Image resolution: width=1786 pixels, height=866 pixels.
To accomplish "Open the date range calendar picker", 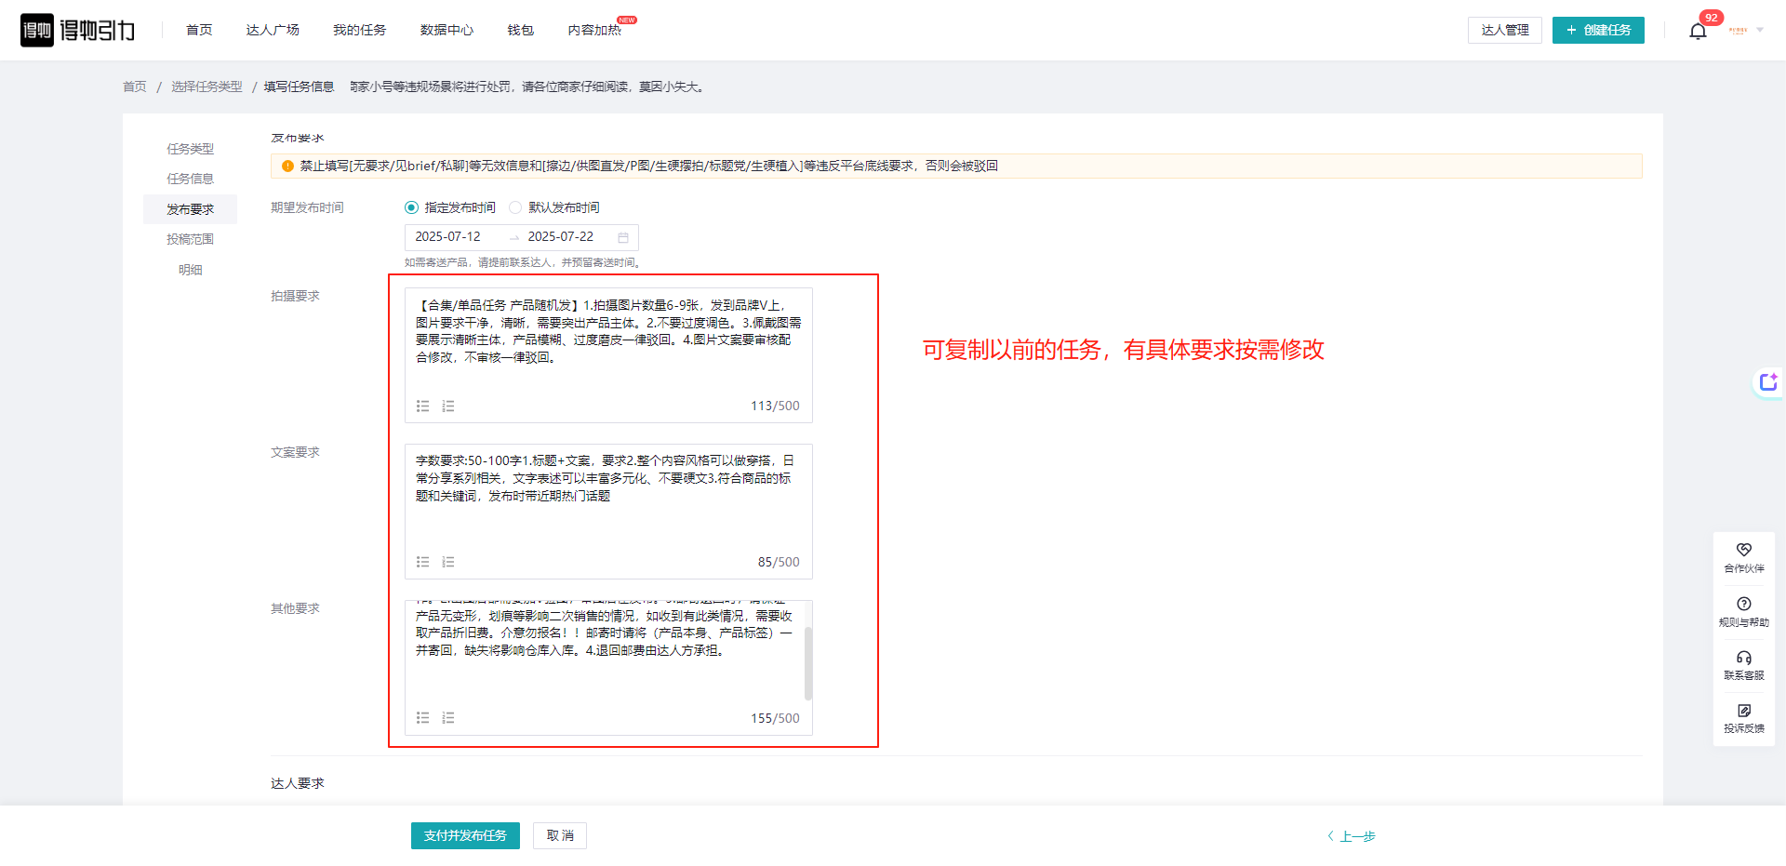I will click(x=623, y=237).
